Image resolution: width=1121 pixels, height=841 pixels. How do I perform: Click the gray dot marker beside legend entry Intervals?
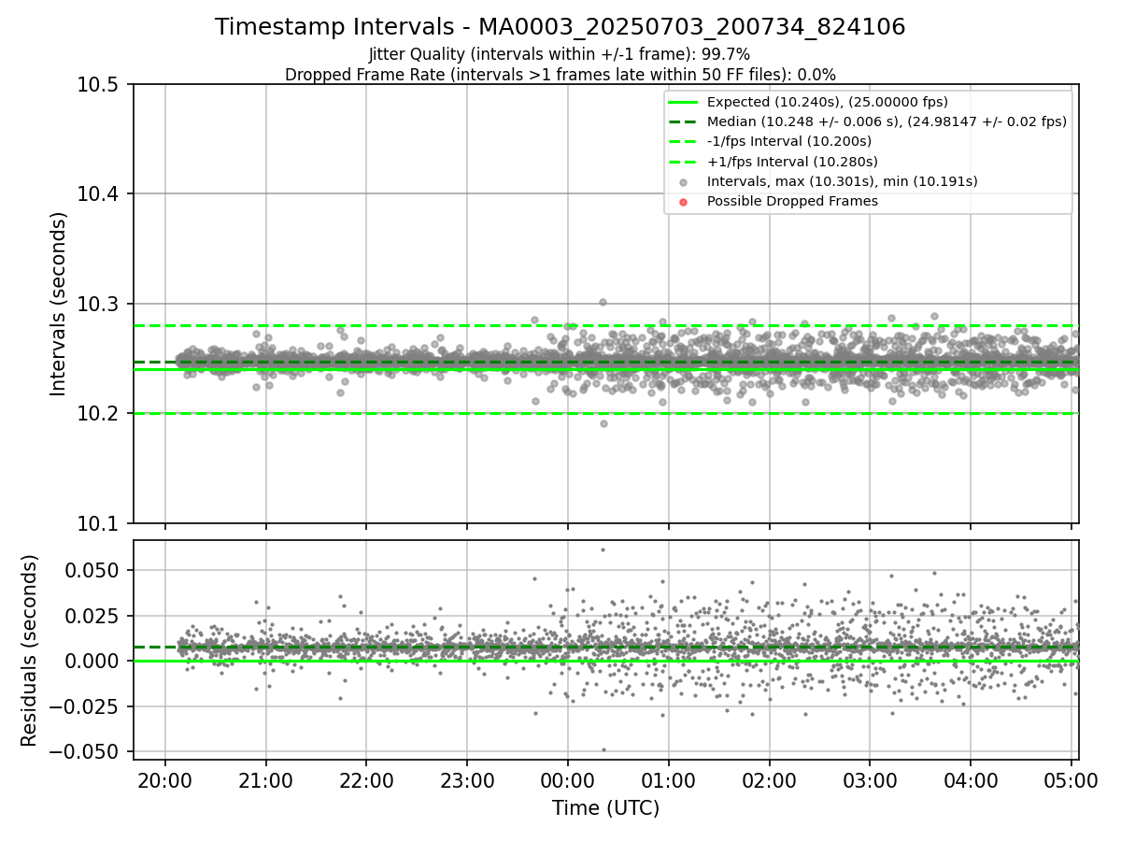pyautogui.click(x=684, y=182)
